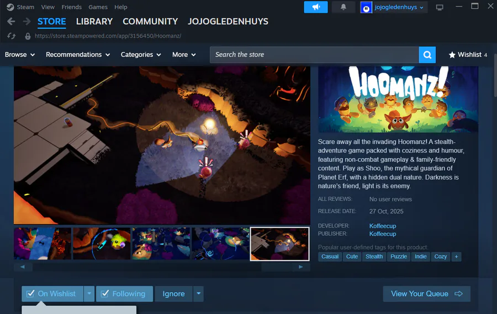The width and height of the screenshot is (497, 314).
Task: Click the View Your Queue arrow icon
Action: (459, 294)
